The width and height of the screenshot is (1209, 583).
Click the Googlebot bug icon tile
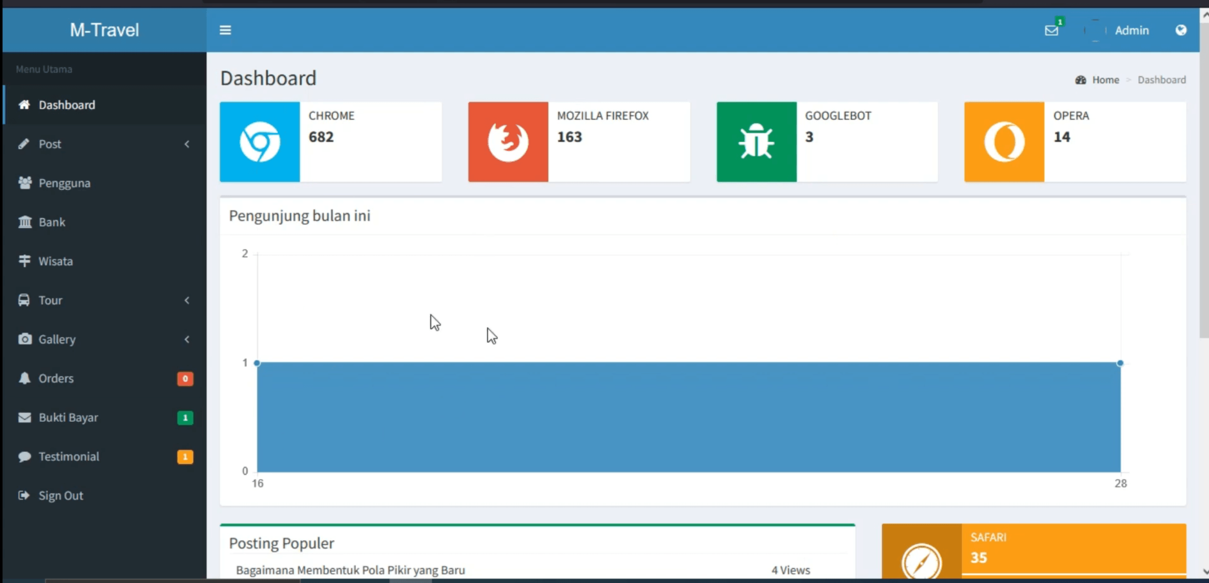(756, 141)
